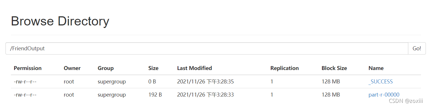Click supergroup in the part-r-00000 row
Image resolution: width=427 pixels, height=106 pixels.
pyautogui.click(x=112, y=95)
